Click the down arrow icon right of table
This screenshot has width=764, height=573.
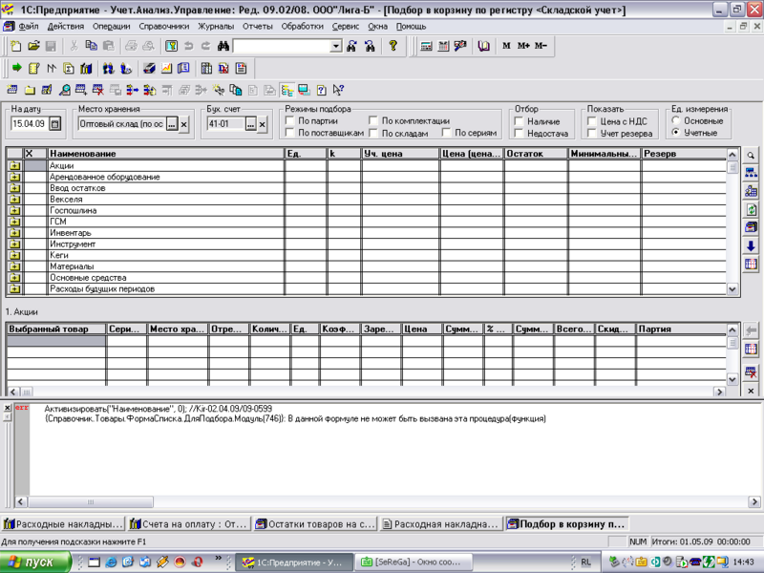[x=752, y=245]
